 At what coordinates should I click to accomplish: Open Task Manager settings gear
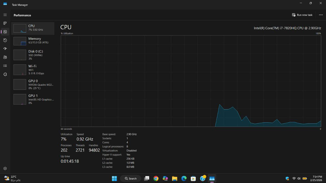point(5,168)
